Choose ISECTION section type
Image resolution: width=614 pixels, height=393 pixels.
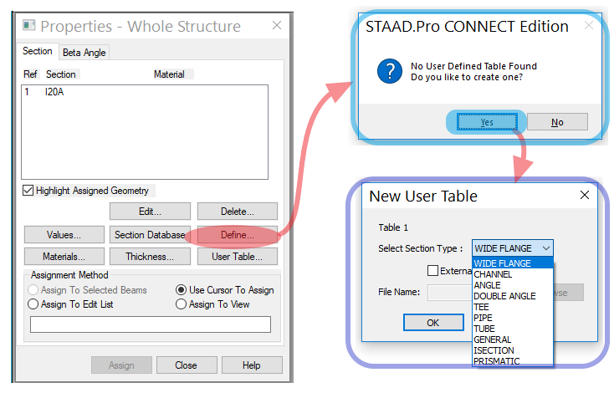(x=513, y=350)
